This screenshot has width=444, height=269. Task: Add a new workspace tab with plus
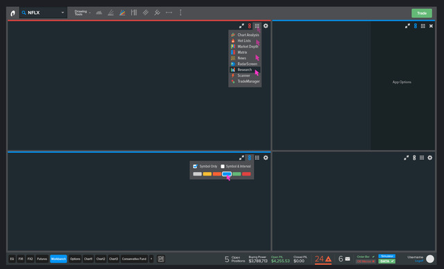151,259
